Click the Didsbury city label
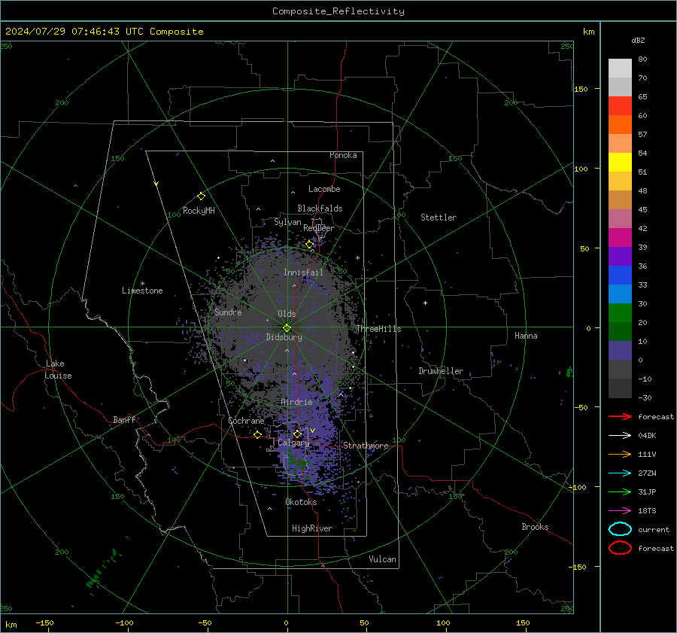The image size is (677, 633). click(284, 337)
